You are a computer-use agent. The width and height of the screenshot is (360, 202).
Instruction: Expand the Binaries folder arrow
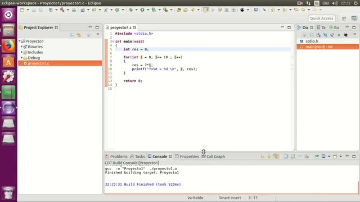(22, 47)
